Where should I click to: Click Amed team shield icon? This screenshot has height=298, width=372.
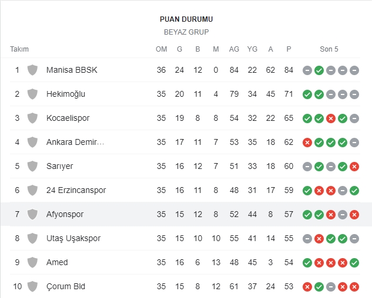point(32,262)
